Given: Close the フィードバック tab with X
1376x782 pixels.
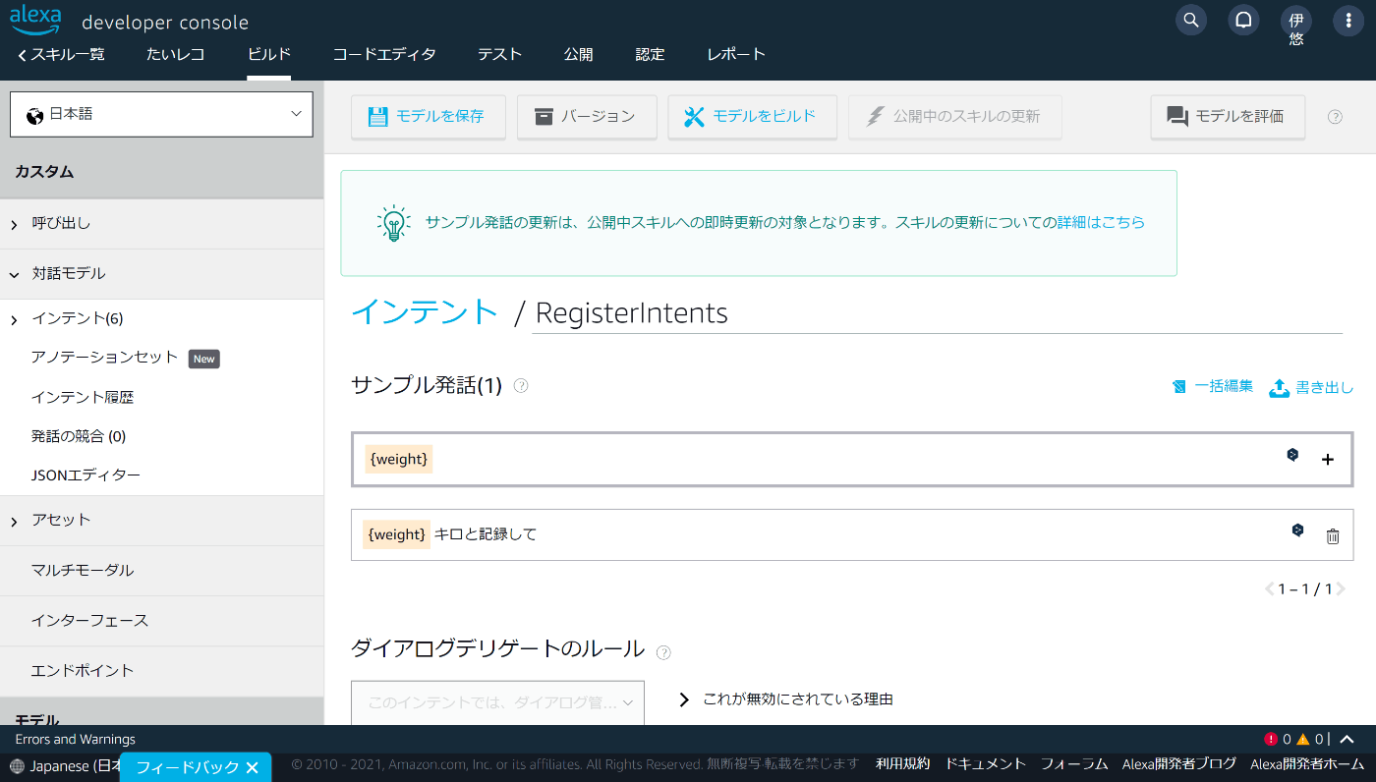Looking at the screenshot, I should click(252, 768).
